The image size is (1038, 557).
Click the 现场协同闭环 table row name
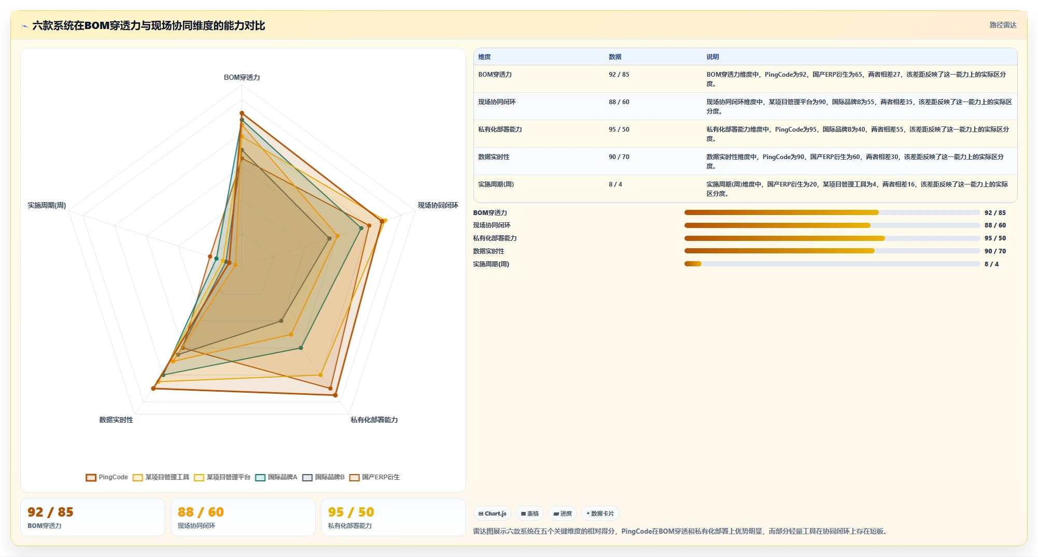pyautogui.click(x=497, y=102)
